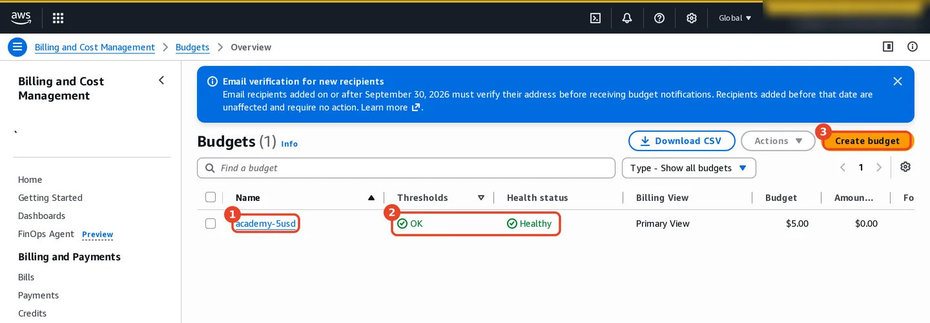Viewport: 930px width, 323px height.
Task: Open table preferences gear icon
Action: [905, 167]
